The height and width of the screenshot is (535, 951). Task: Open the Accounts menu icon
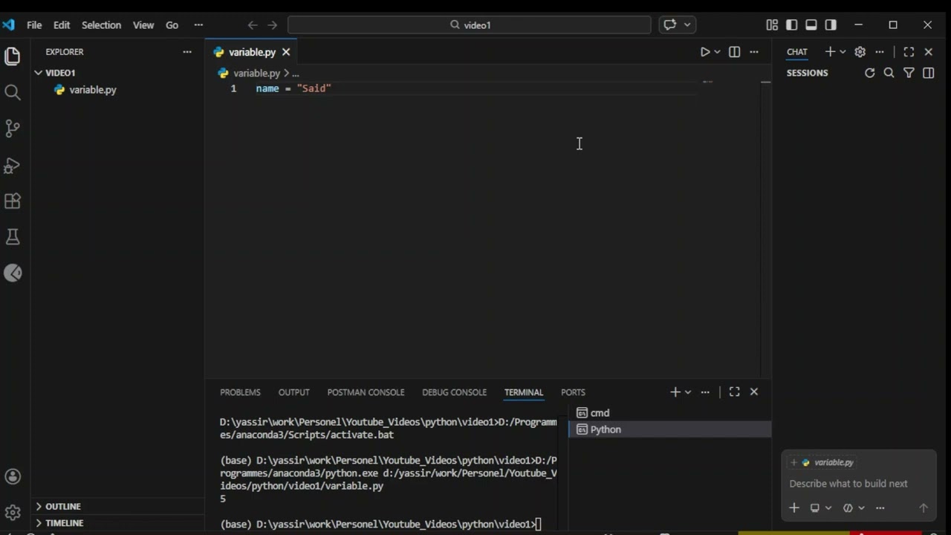(13, 477)
